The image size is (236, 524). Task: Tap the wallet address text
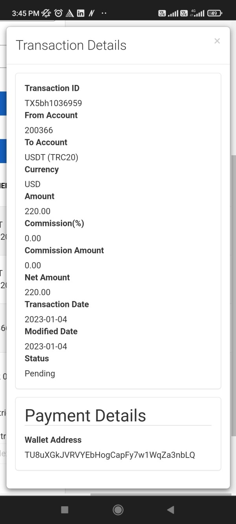(x=110, y=455)
